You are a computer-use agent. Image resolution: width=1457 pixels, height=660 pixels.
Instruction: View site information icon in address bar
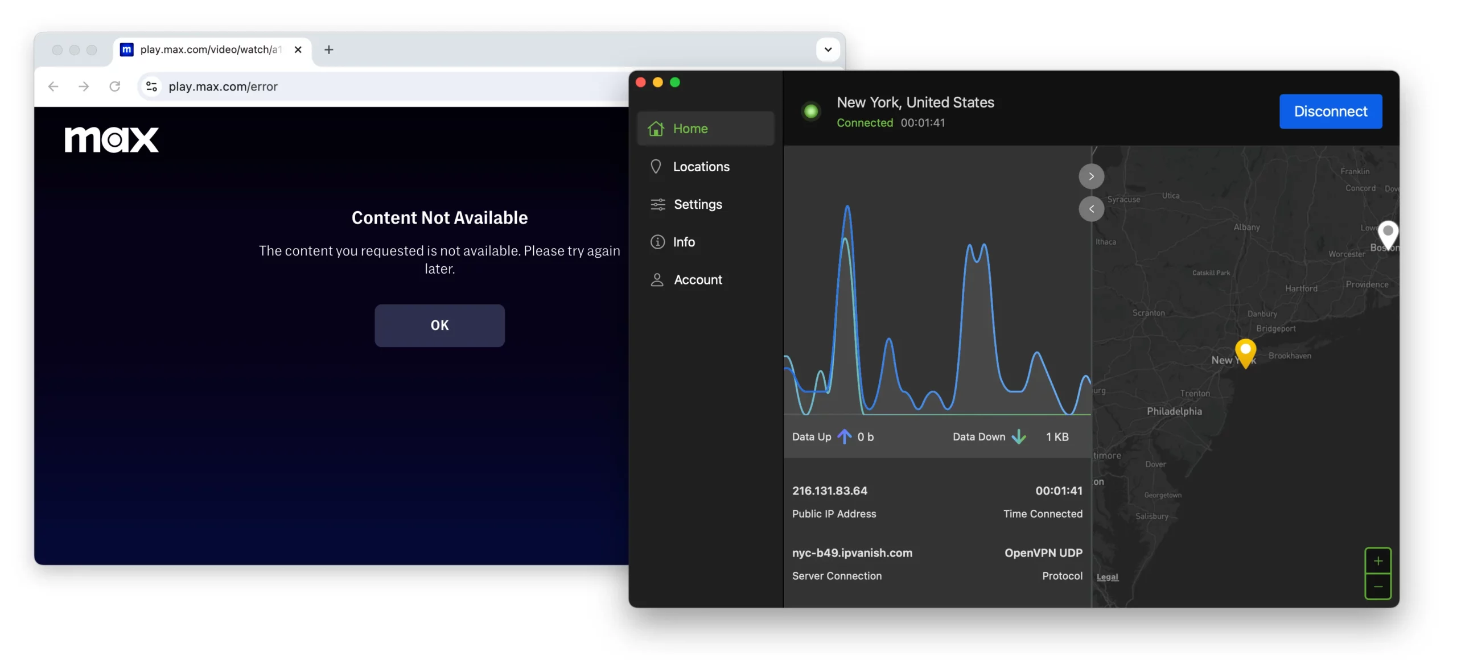pyautogui.click(x=151, y=86)
